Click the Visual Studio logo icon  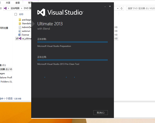coord(41,12)
